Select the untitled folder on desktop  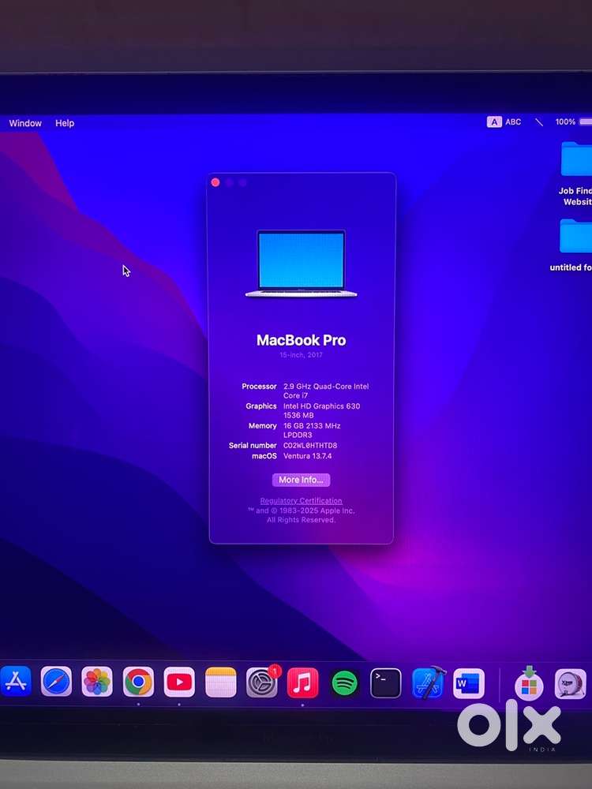575,237
